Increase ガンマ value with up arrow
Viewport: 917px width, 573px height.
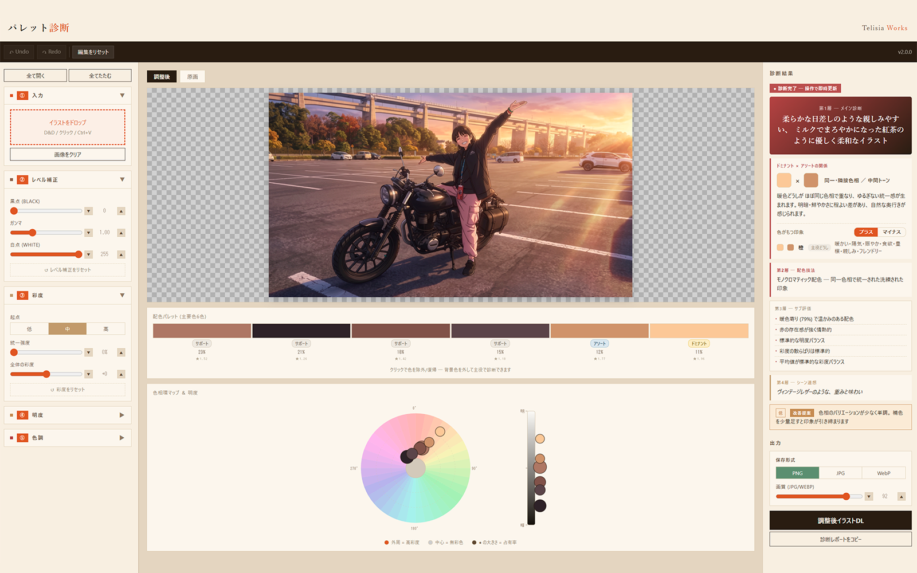pos(121,233)
